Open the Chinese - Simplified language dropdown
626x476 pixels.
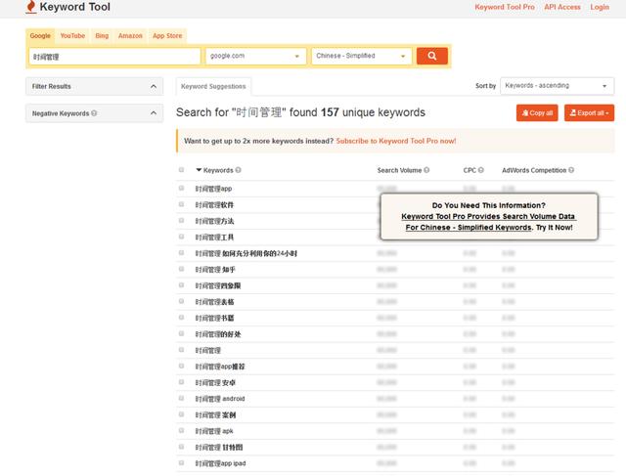coord(361,56)
